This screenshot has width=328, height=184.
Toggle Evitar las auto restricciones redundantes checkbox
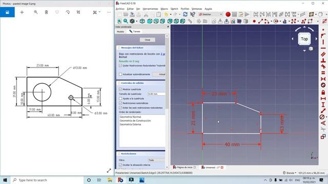pyautogui.click(x=120, y=108)
